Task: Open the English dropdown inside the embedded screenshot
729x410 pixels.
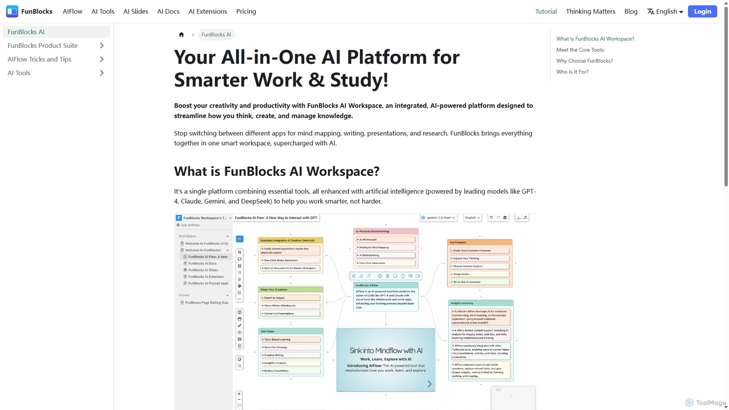Action: 472,218
